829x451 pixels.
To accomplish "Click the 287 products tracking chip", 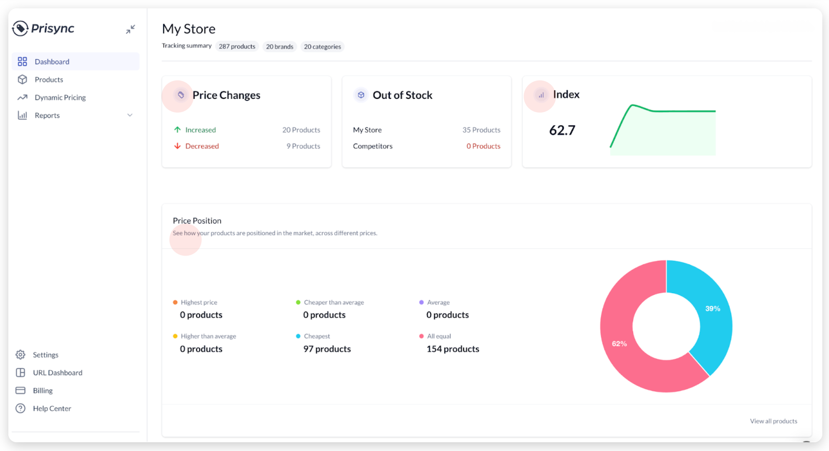I will click(x=237, y=46).
